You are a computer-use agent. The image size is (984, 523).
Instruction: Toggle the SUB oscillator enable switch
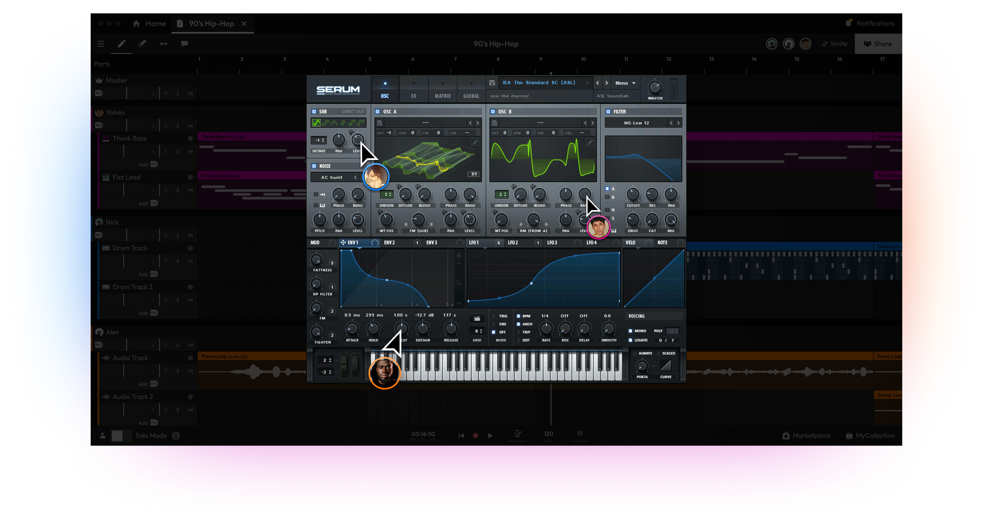pos(314,112)
